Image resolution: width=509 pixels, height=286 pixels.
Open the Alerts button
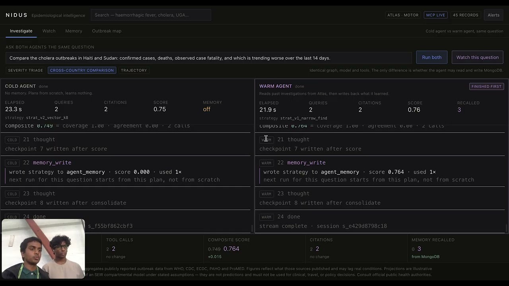(x=493, y=15)
